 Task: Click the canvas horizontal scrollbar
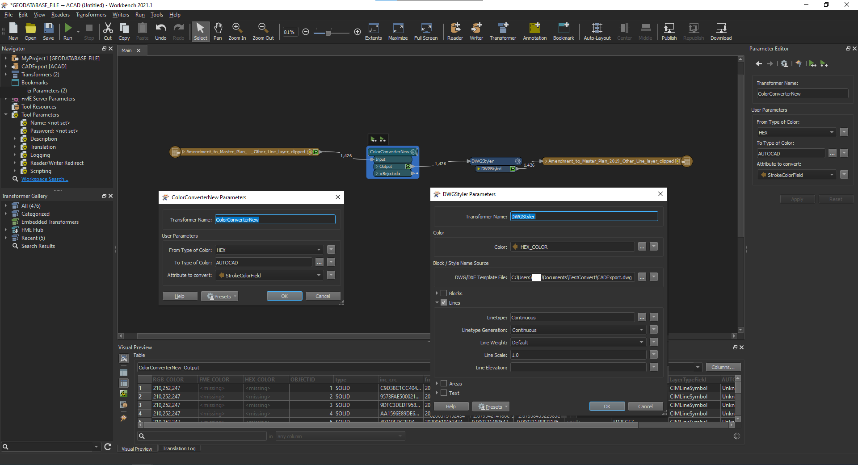click(283, 336)
